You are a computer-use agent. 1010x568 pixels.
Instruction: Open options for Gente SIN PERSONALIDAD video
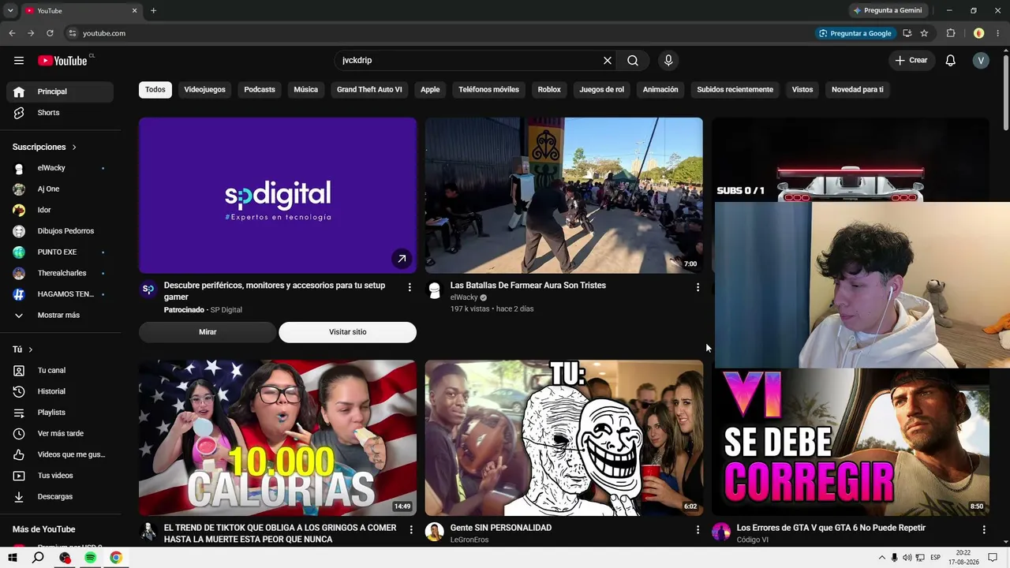pos(698,529)
